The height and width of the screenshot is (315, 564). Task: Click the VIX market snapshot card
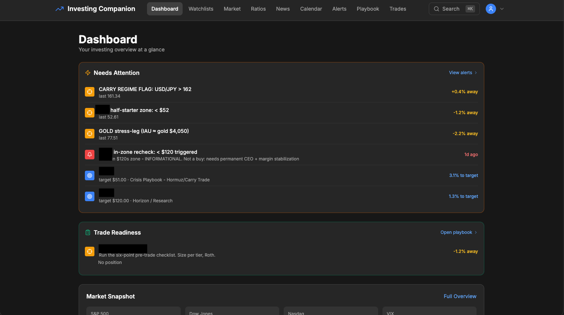click(x=430, y=311)
